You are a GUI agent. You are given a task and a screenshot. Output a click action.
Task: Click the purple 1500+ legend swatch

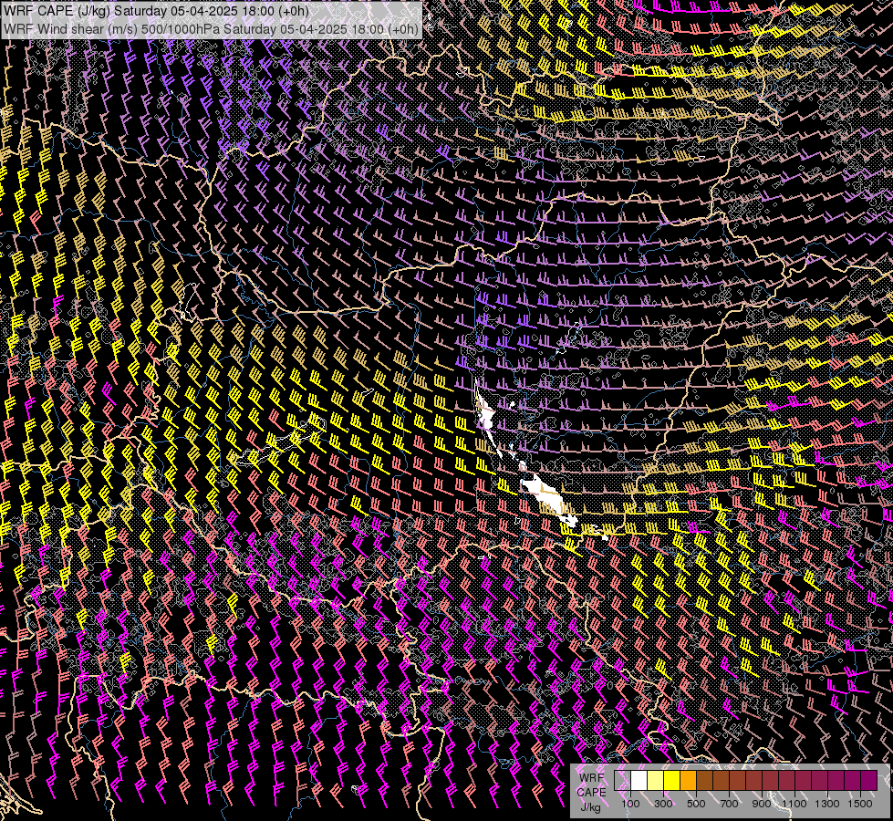click(x=869, y=781)
